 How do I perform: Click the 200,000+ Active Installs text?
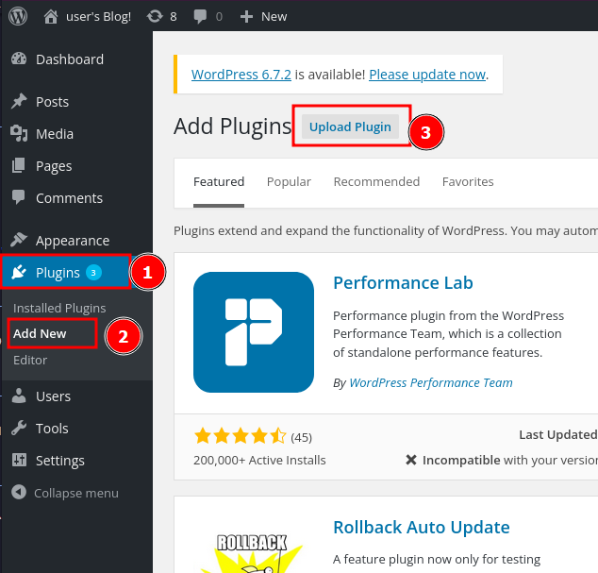coord(259,460)
